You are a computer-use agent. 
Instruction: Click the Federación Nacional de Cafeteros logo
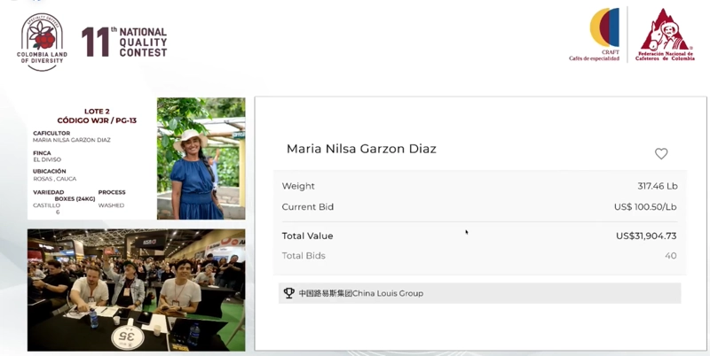(664, 35)
